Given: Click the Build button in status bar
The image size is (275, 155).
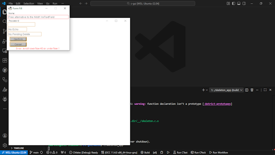Looking at the screenshot, I should [x=145, y=153].
